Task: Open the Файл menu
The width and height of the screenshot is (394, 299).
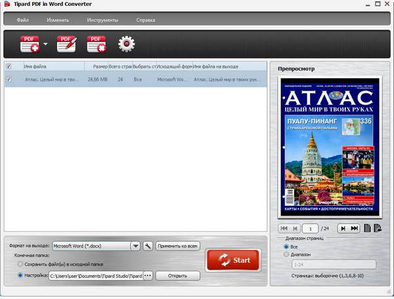Action: 22,20
